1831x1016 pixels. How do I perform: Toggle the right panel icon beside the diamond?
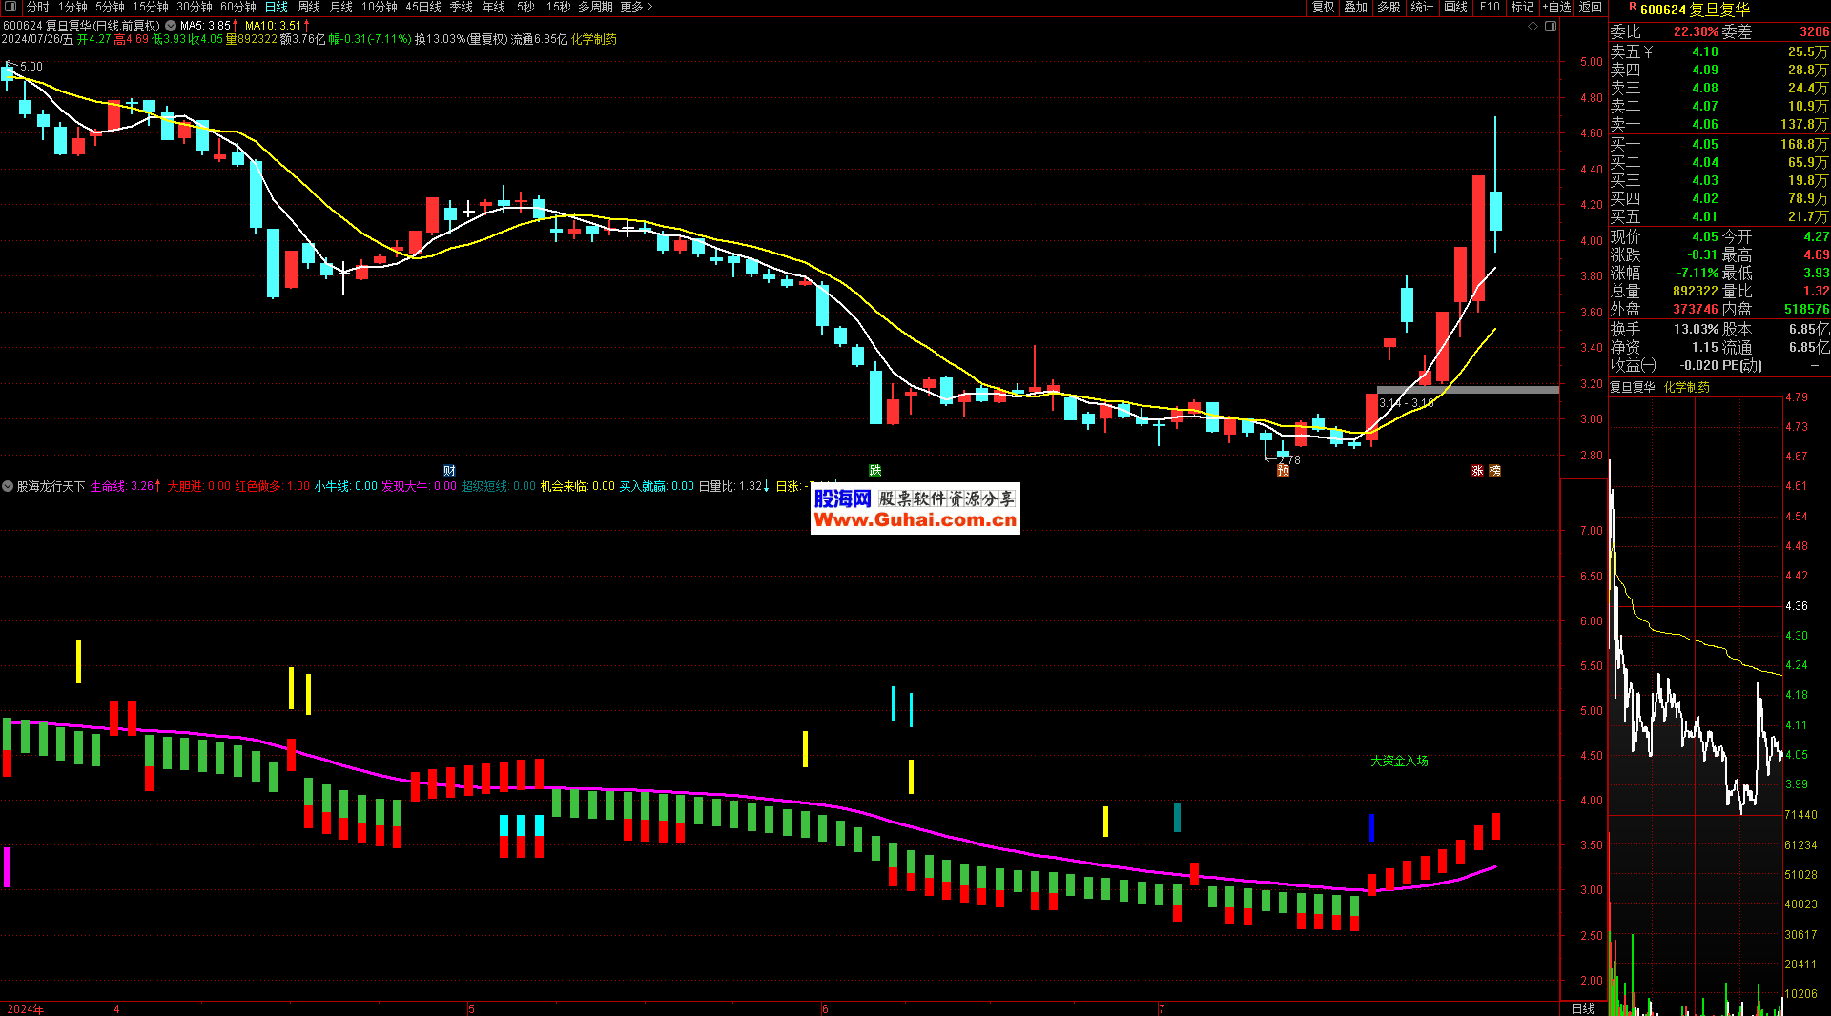click(1551, 27)
